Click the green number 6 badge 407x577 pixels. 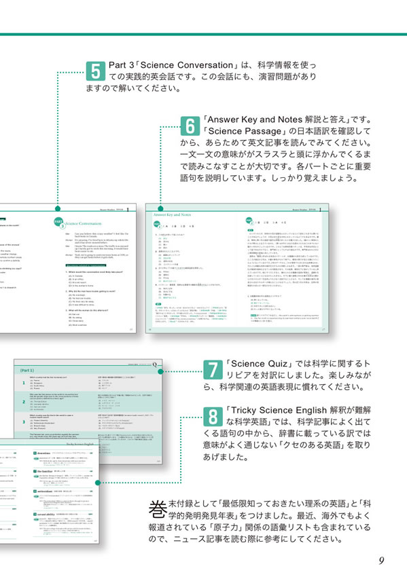190,126
